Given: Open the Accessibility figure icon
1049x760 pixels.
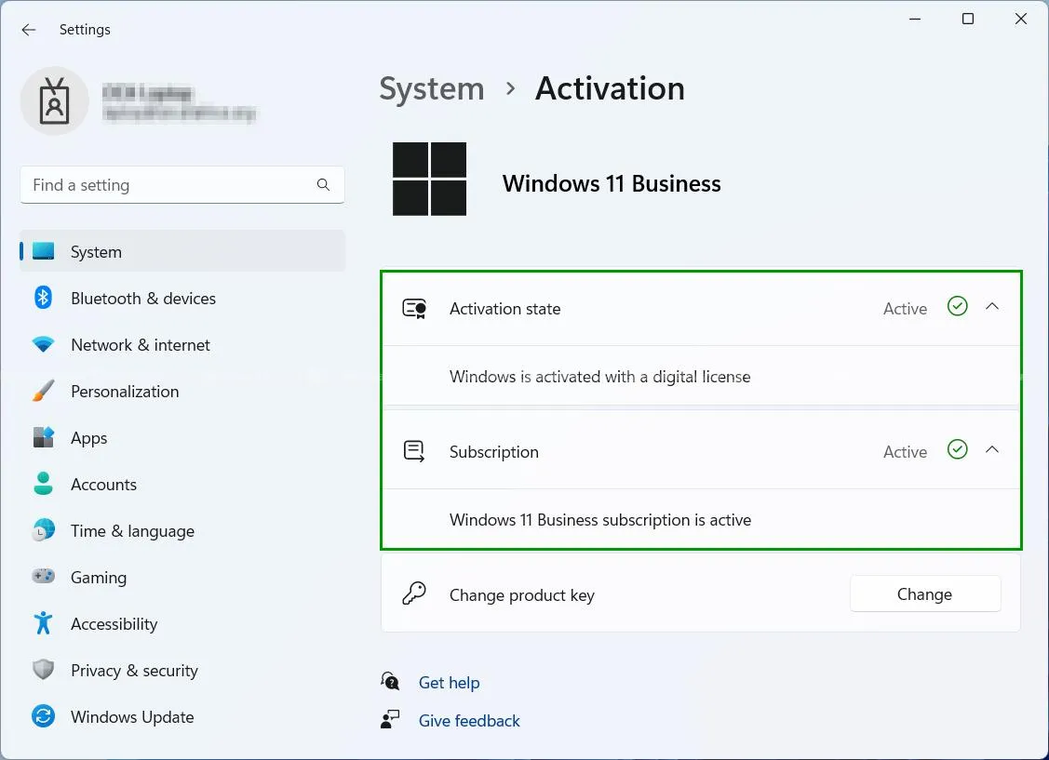Looking at the screenshot, I should pyautogui.click(x=43, y=623).
